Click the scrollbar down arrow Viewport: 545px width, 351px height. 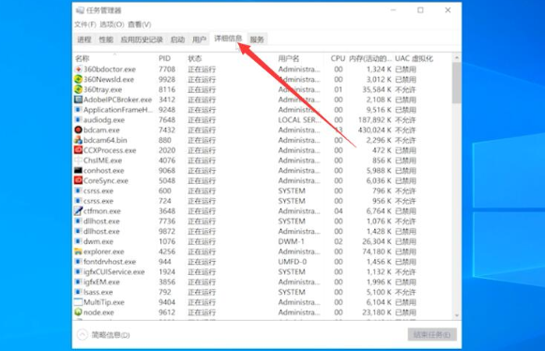tap(457, 315)
